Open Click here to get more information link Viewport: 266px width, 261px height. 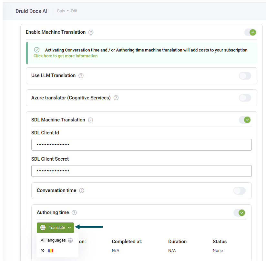pos(66,56)
